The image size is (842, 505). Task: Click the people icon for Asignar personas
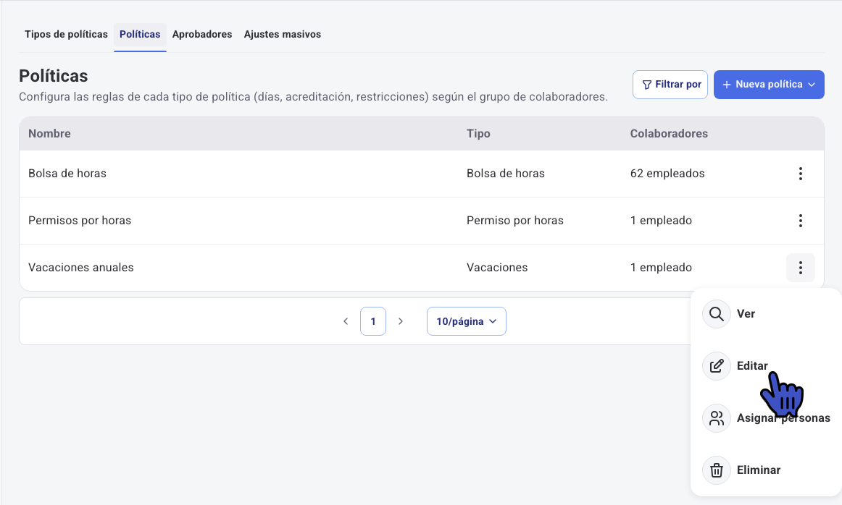(x=717, y=418)
